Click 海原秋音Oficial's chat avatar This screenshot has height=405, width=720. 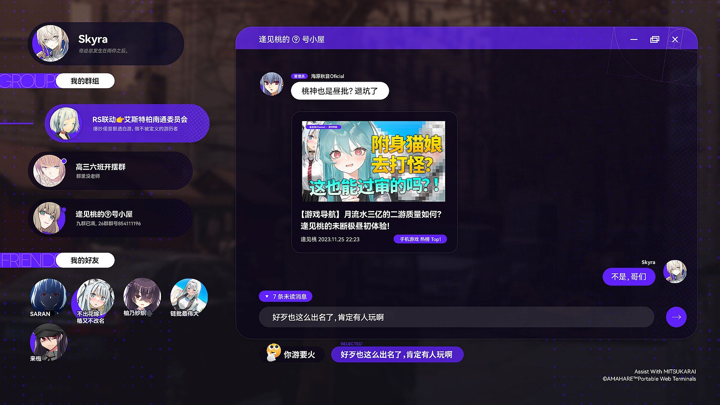tap(271, 84)
